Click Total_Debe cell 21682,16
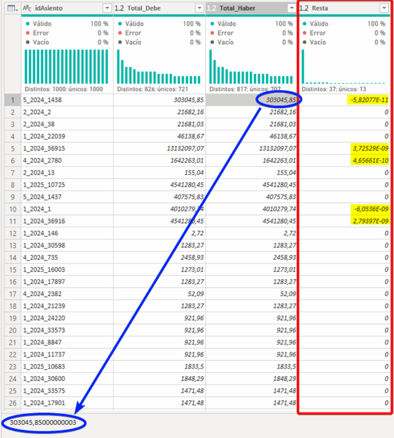 coord(159,112)
